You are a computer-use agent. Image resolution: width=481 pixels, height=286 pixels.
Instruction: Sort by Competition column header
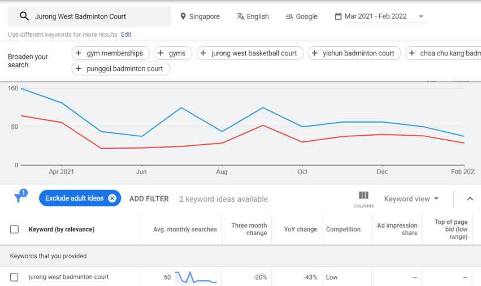(x=343, y=229)
